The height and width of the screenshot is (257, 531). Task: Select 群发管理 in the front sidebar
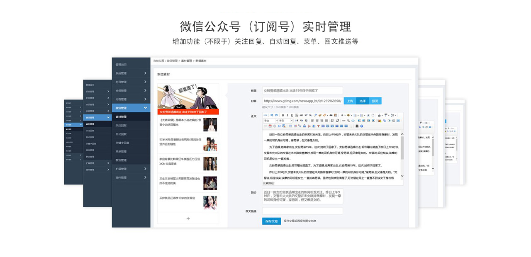pos(131,160)
